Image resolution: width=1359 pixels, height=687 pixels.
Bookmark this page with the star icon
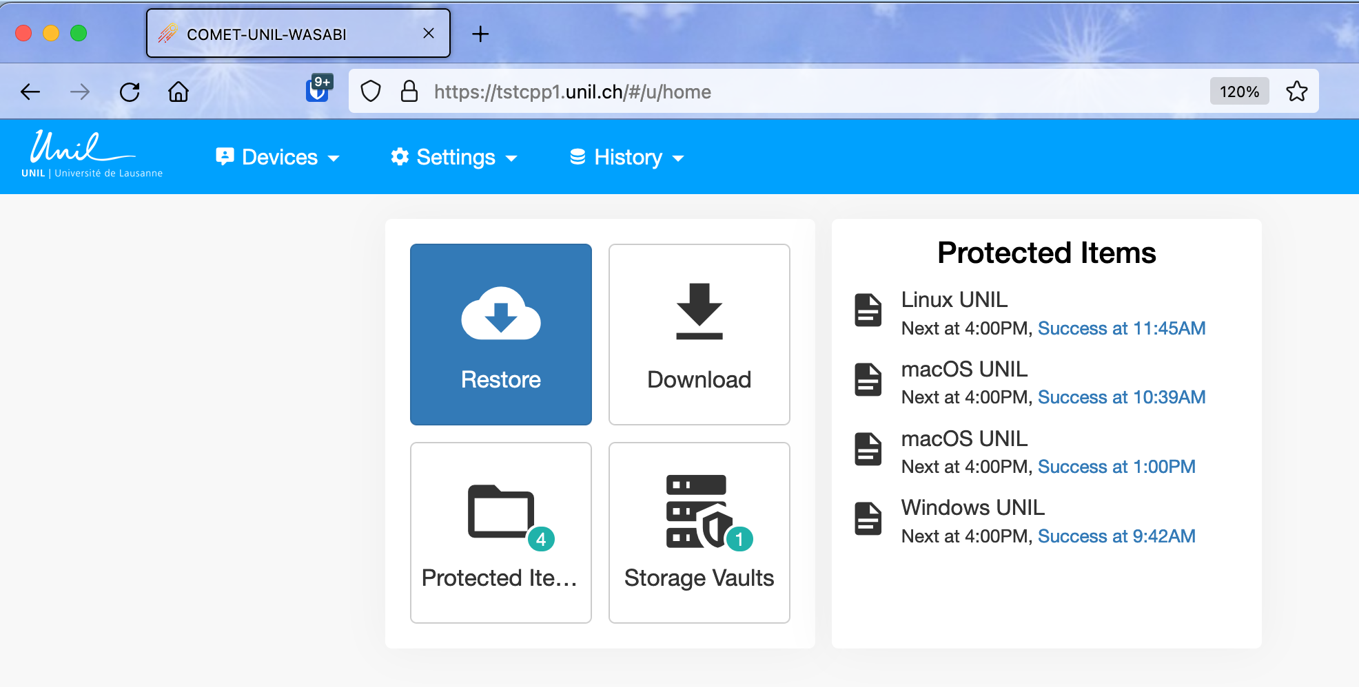pos(1296,92)
